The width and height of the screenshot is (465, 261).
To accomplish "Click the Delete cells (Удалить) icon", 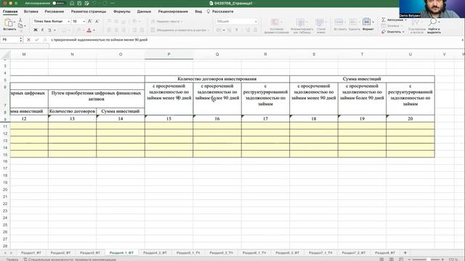I will [352, 22].
